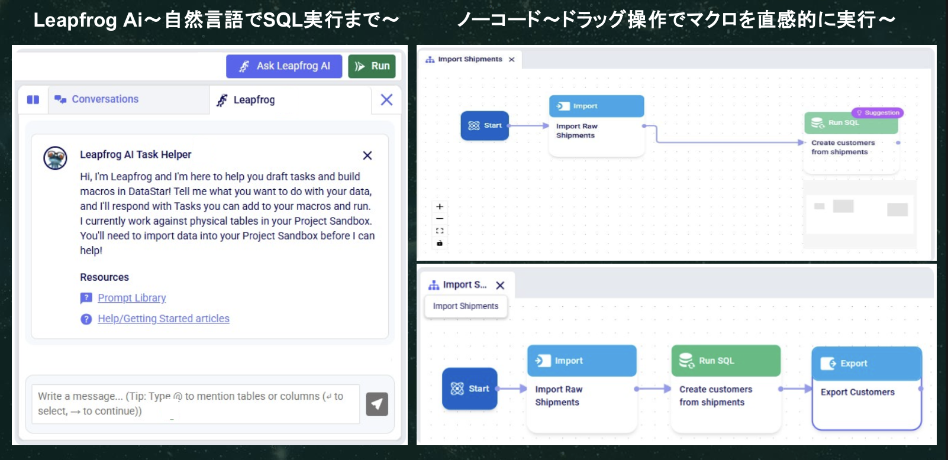Click the zoom out minus icon on canvas
948x460 pixels.
point(440,219)
